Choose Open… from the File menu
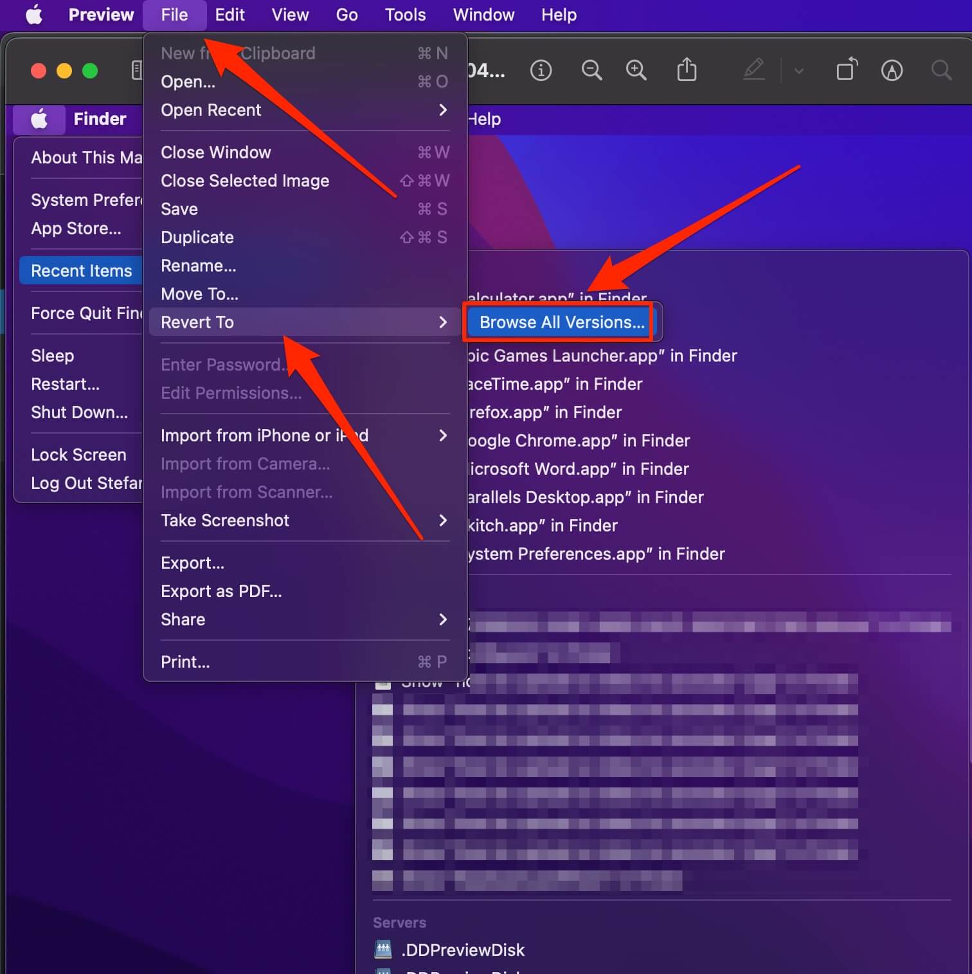This screenshot has width=972, height=974. [x=305, y=82]
